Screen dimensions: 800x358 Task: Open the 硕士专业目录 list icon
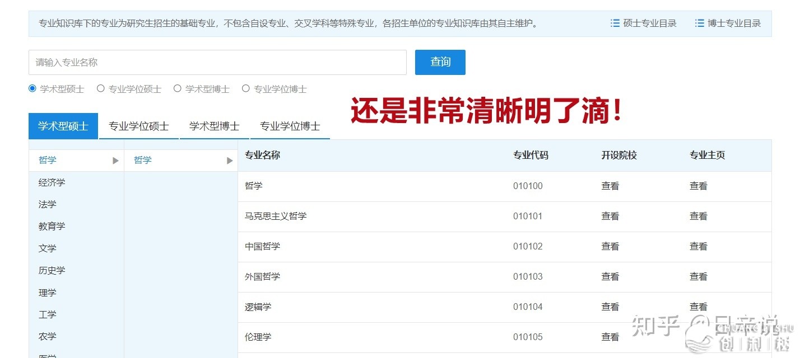[x=615, y=23]
